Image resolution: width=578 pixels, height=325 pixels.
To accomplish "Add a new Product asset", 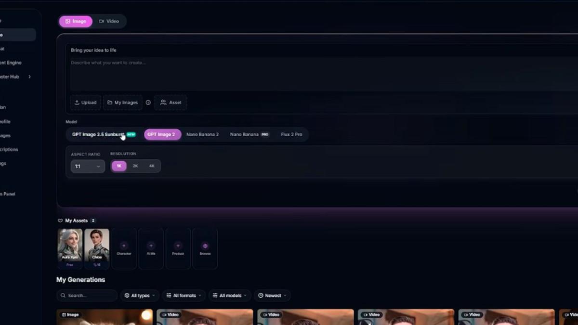I will click(178, 248).
